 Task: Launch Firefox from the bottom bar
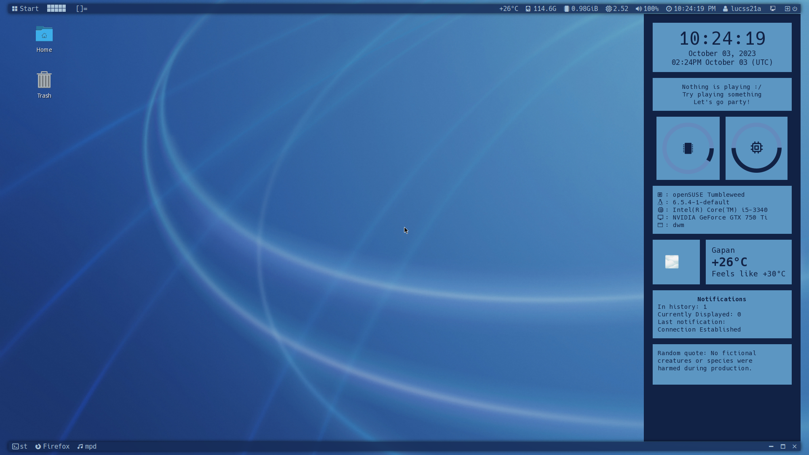tap(52, 447)
